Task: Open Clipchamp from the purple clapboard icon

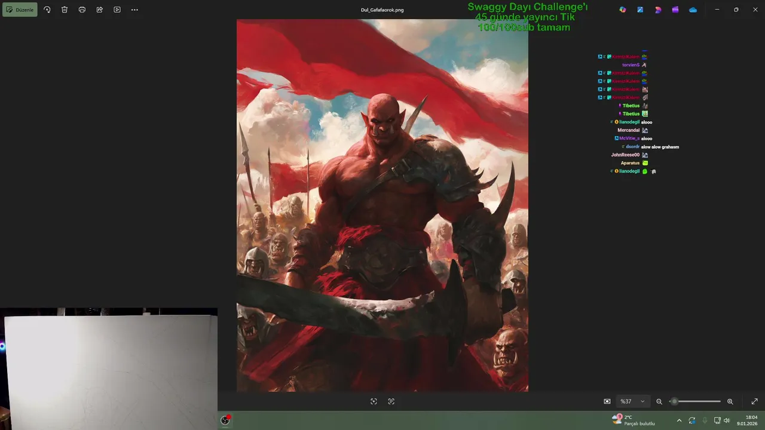Action: coord(675,10)
